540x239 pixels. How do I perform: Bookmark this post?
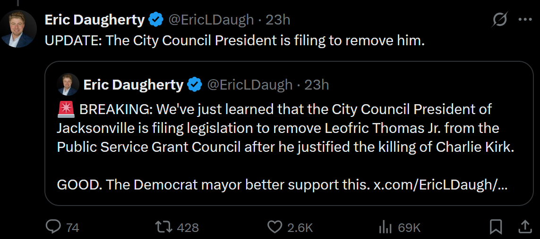point(496,227)
